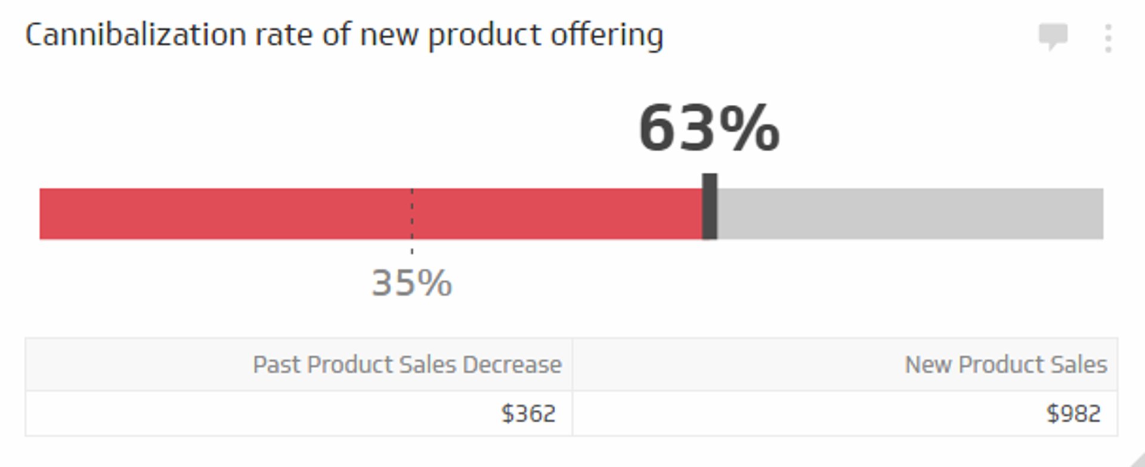Select the New Product Sales header
Screen dimensions: 1145x467
click(1005, 364)
